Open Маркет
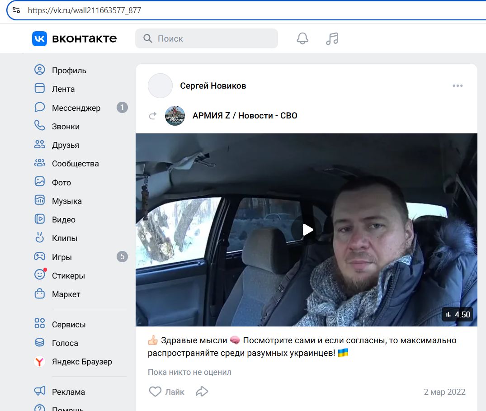This screenshot has height=411, width=486. [x=66, y=294]
